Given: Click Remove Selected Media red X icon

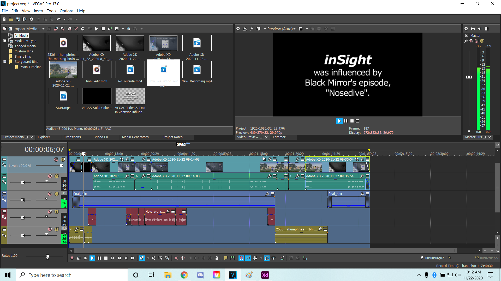Looking at the screenshot, I should (76, 29).
